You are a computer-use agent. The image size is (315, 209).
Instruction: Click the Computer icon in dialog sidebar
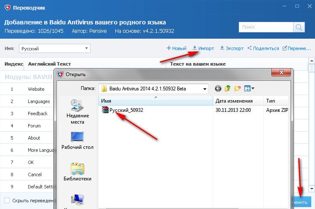[x=77, y=200]
